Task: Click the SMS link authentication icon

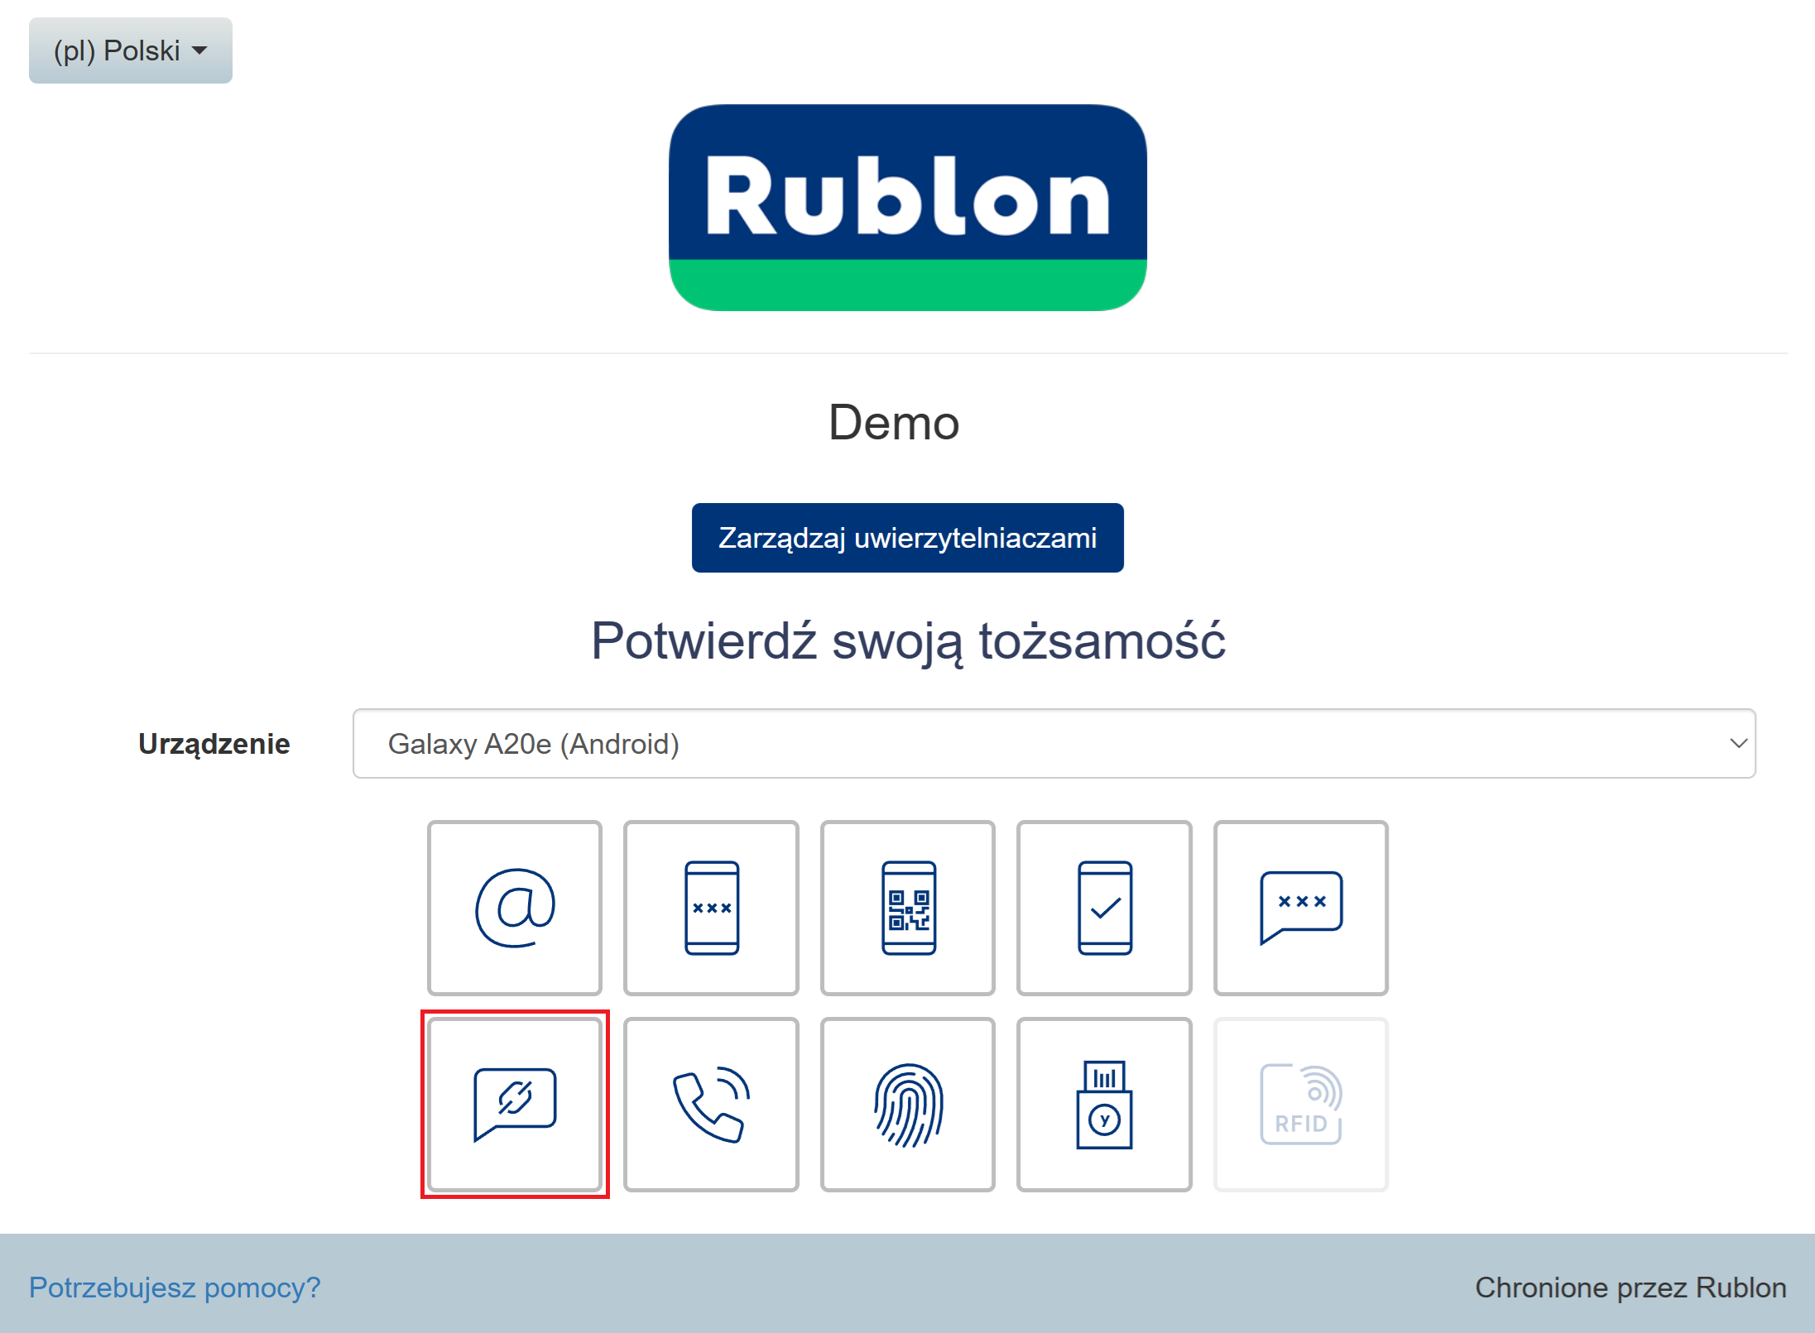Action: pos(514,1104)
